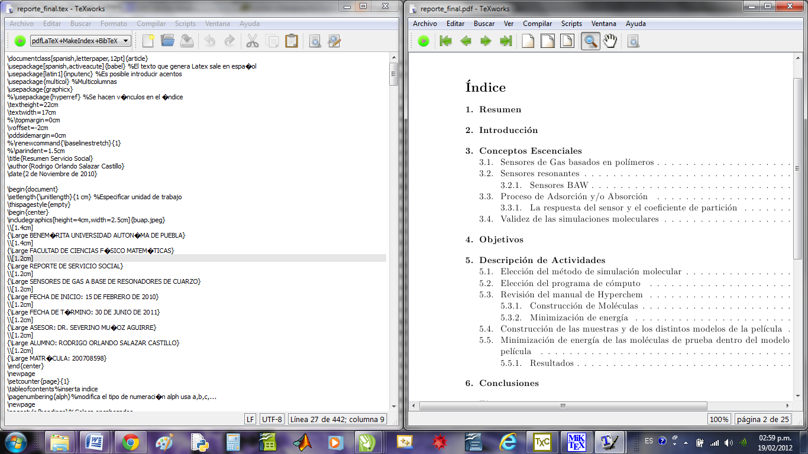This screenshot has width=808, height=454.
Task: Open Find in the PDF viewer toolbar
Action: [x=633, y=41]
